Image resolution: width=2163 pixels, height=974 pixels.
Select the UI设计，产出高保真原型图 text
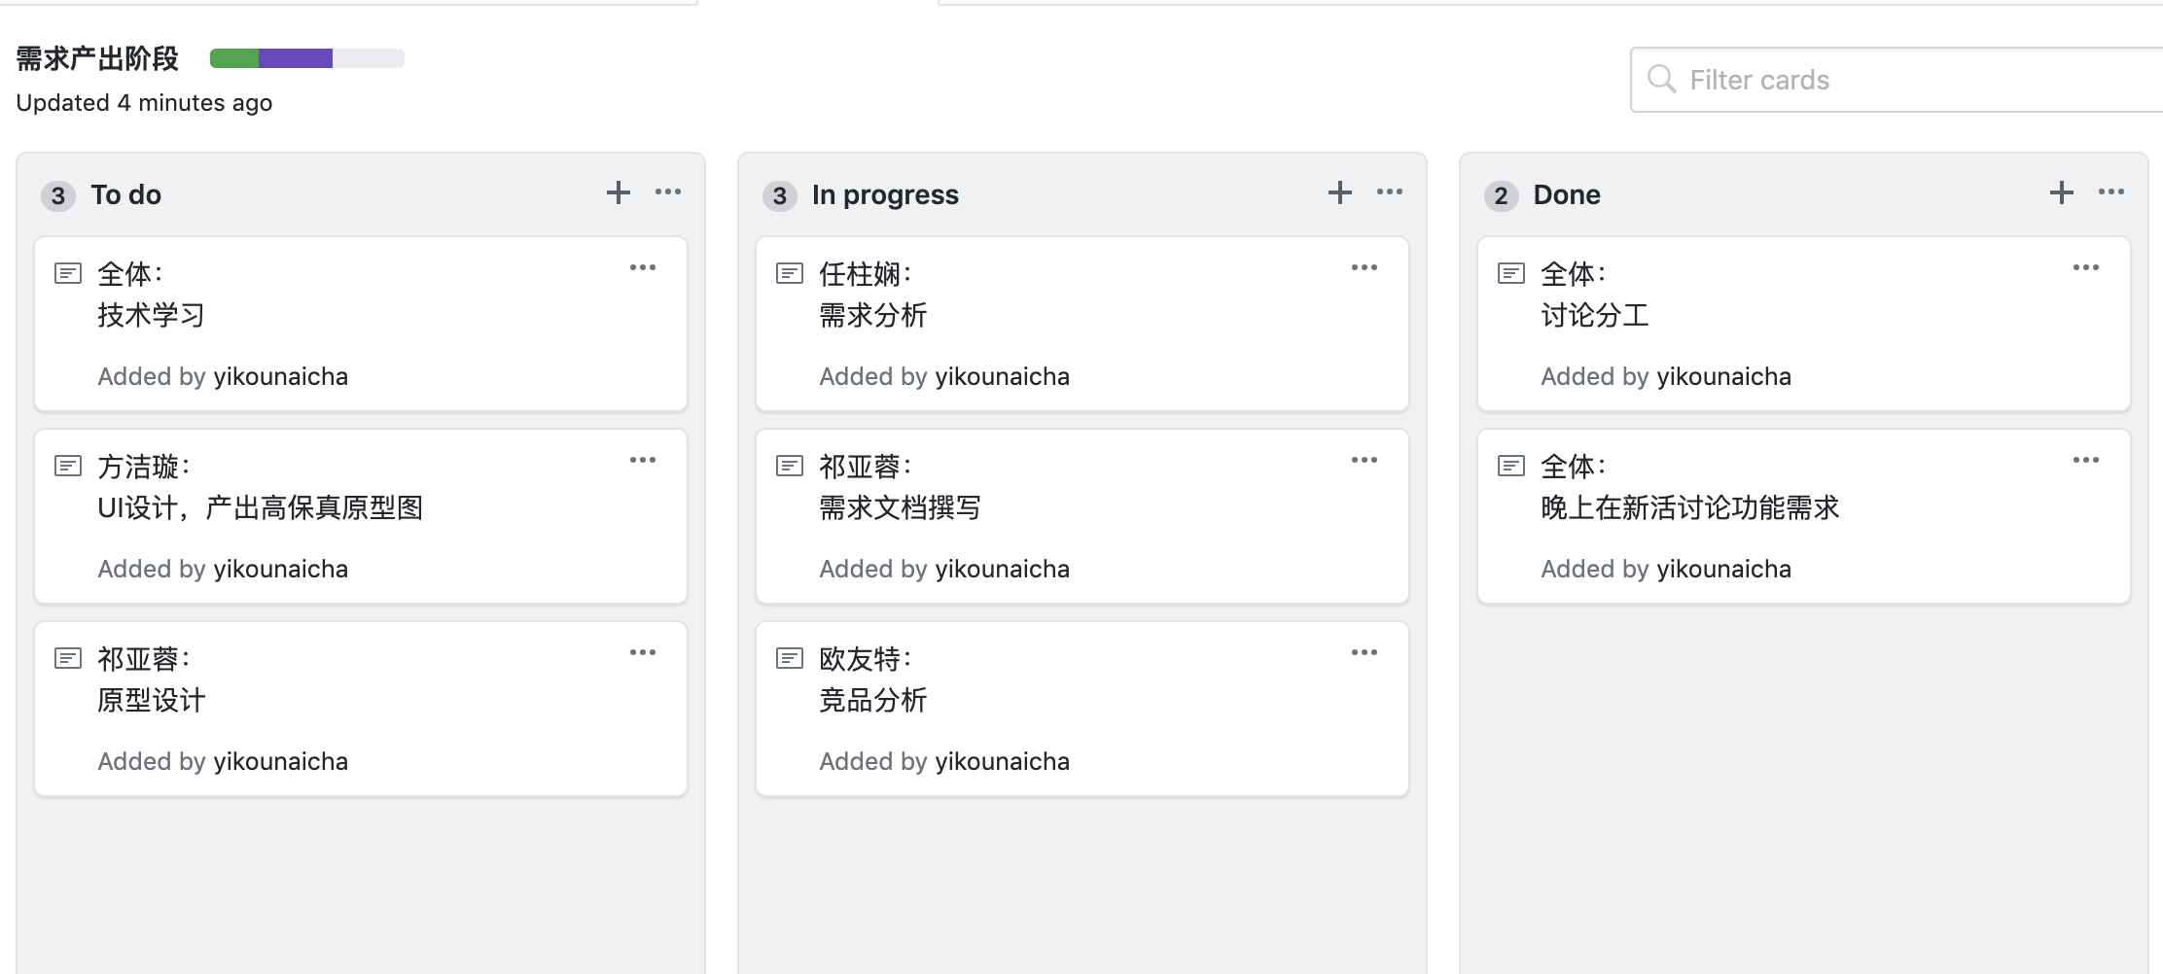coord(260,507)
